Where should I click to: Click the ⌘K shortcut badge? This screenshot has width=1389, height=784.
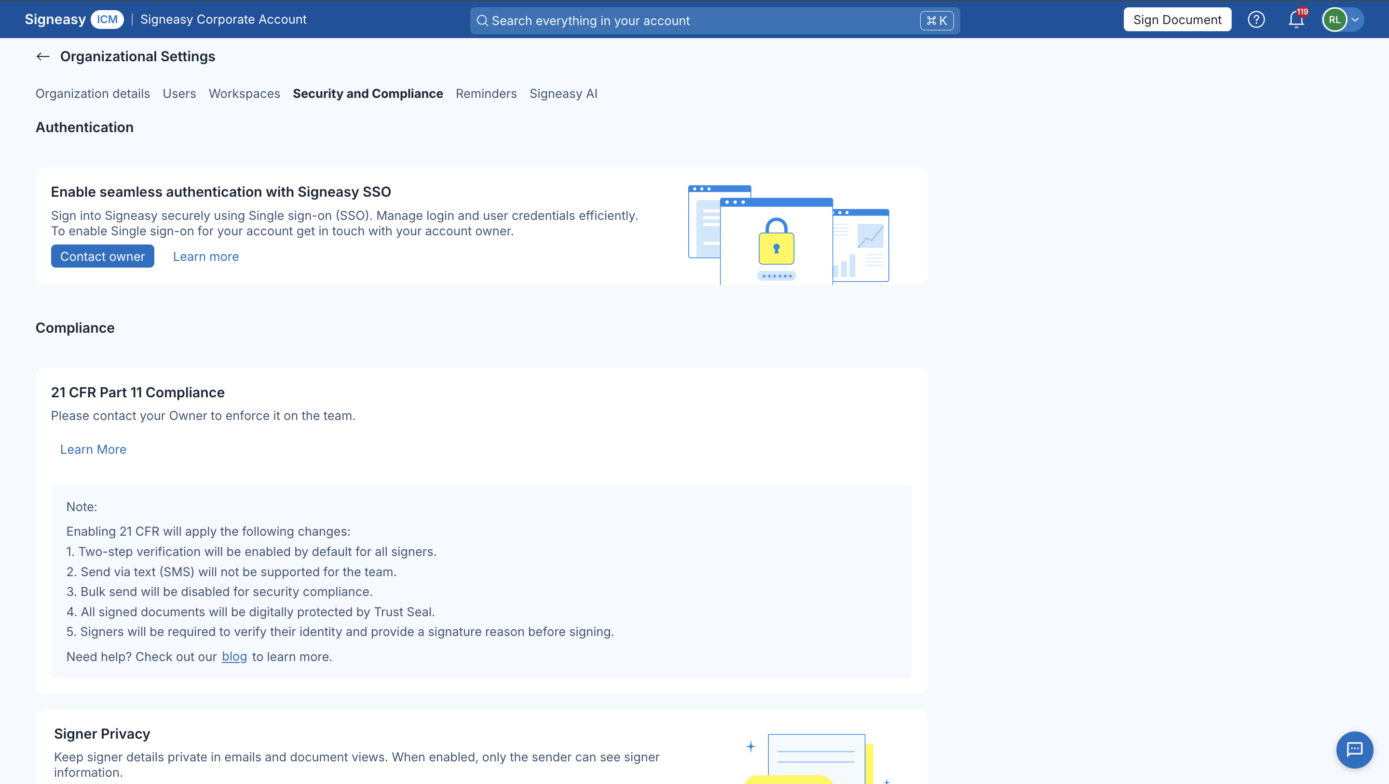coord(937,20)
